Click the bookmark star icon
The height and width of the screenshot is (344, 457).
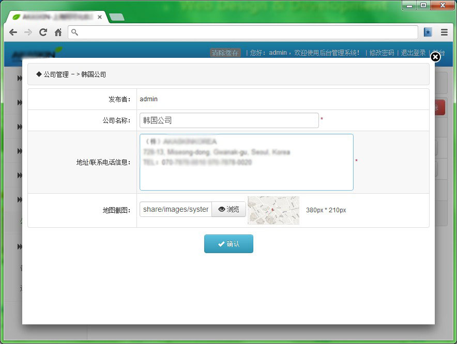coord(428,32)
